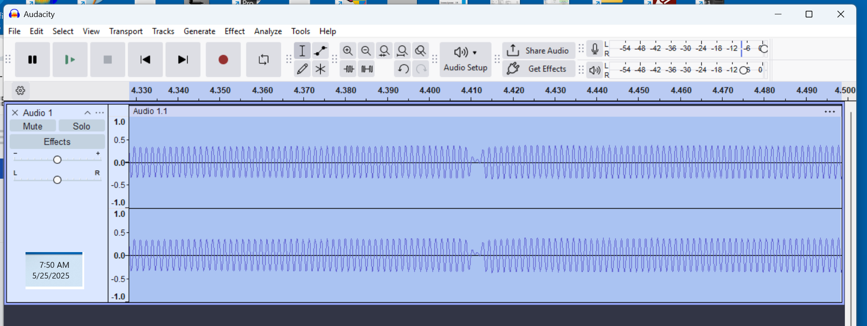Solo the Audio 1 track
The width and height of the screenshot is (867, 326).
point(82,126)
